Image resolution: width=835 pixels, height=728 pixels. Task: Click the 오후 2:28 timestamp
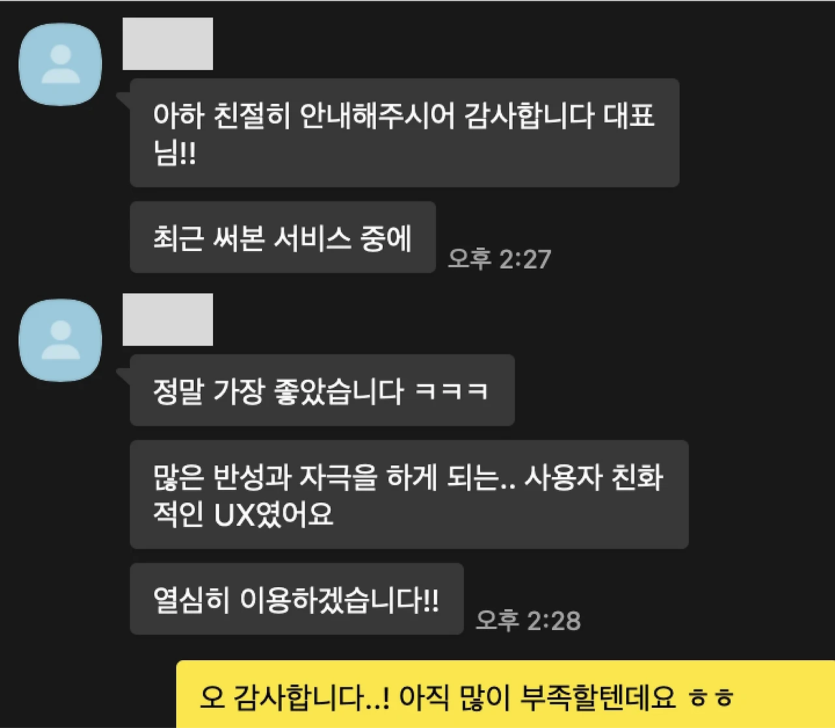[x=528, y=620]
